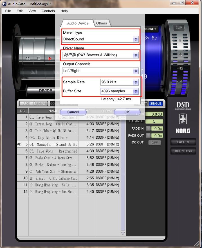Image resolution: width=202 pixels, height=248 pixels.
Task: Select track 14. Huang Hong Ying - Luo Shu
Action: coord(69,192)
